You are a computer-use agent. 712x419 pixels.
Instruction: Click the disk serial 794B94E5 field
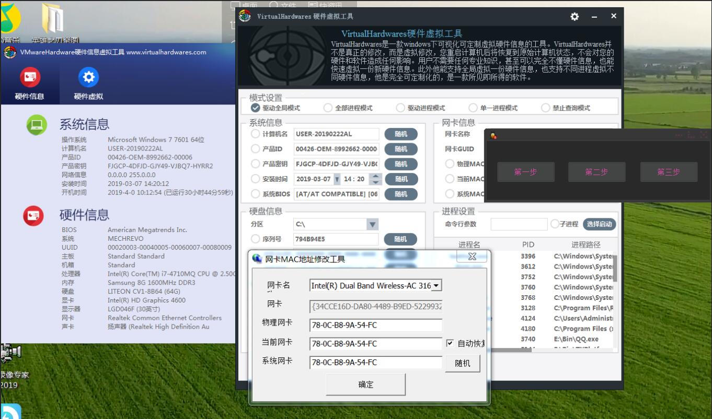336,239
